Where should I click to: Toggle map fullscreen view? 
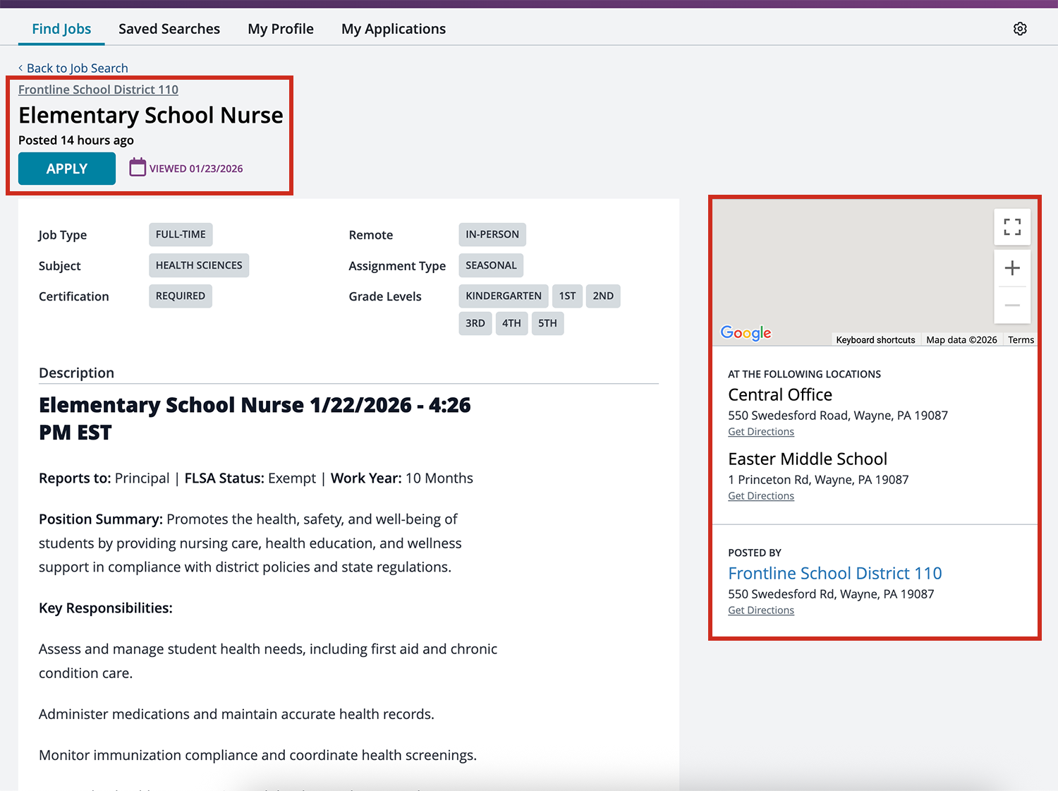pos(1012,227)
